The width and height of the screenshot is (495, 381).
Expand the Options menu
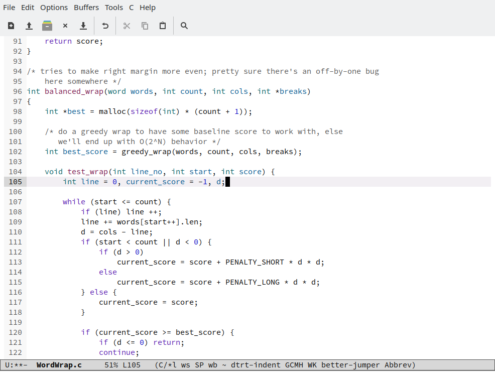(x=54, y=8)
